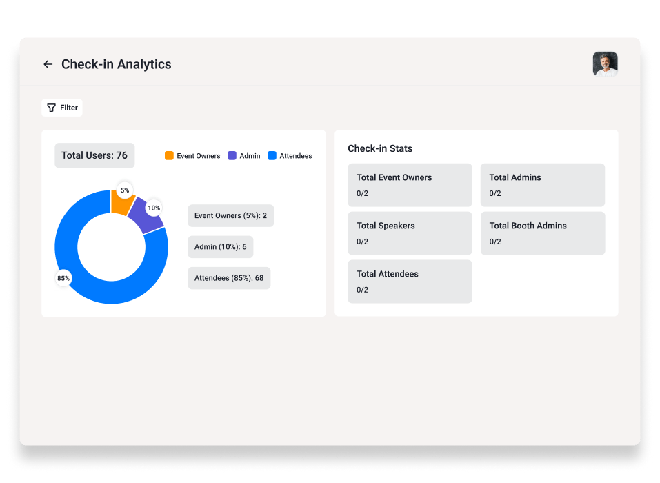Image resolution: width=660 pixels, height=483 pixels.
Task: Open the profile avatar menu
Action: click(x=605, y=64)
